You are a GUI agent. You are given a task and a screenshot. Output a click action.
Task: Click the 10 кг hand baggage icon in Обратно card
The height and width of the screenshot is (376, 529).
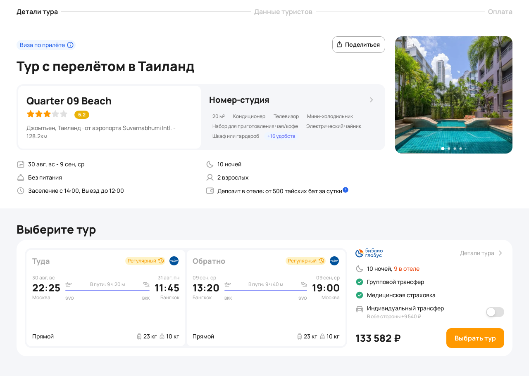click(x=322, y=336)
